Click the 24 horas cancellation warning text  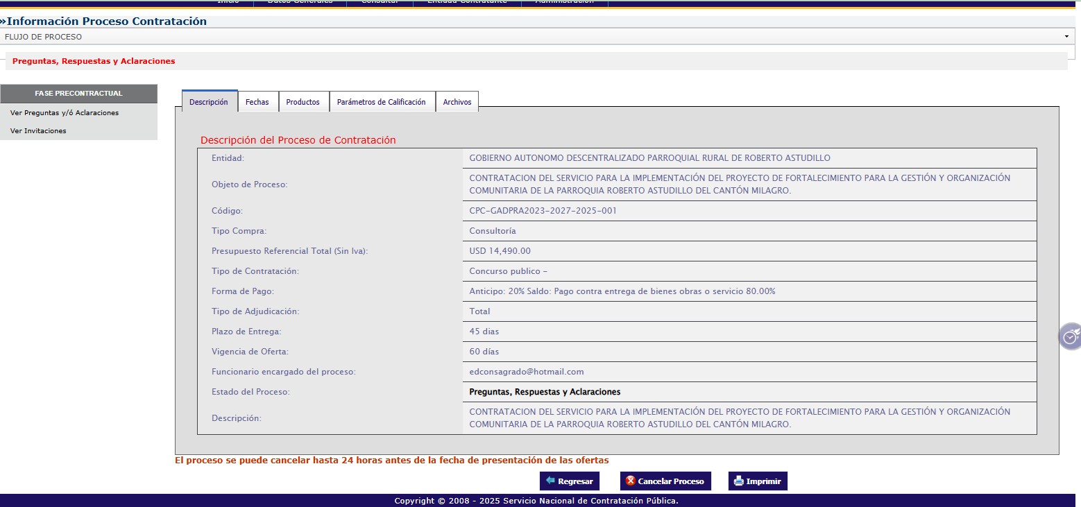click(391, 461)
